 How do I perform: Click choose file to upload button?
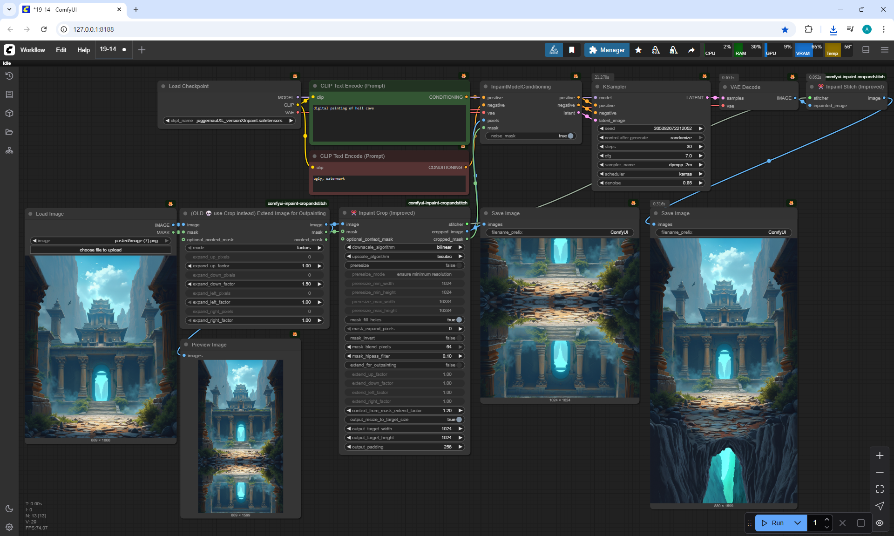101,250
